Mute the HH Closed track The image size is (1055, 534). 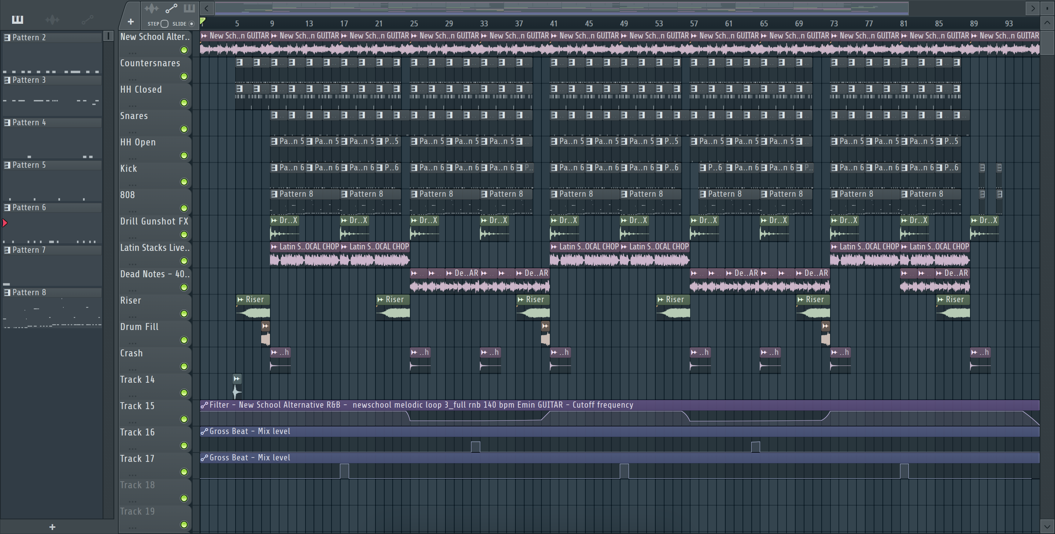coord(184,103)
